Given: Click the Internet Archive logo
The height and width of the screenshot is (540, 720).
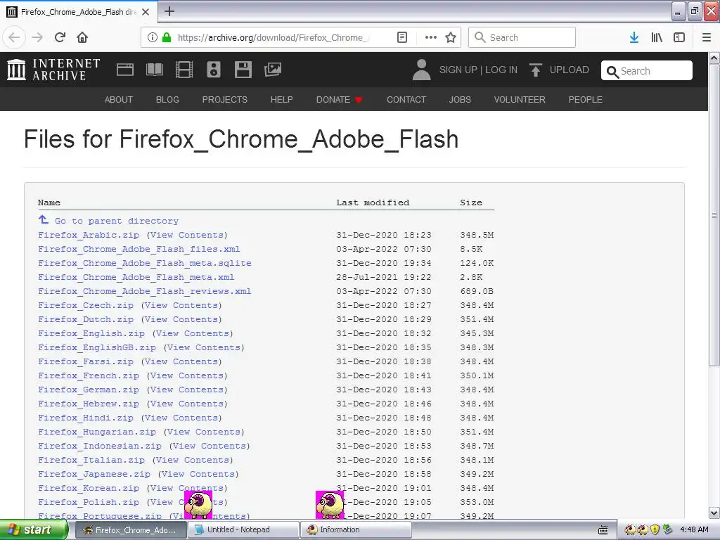Looking at the screenshot, I should (53, 70).
